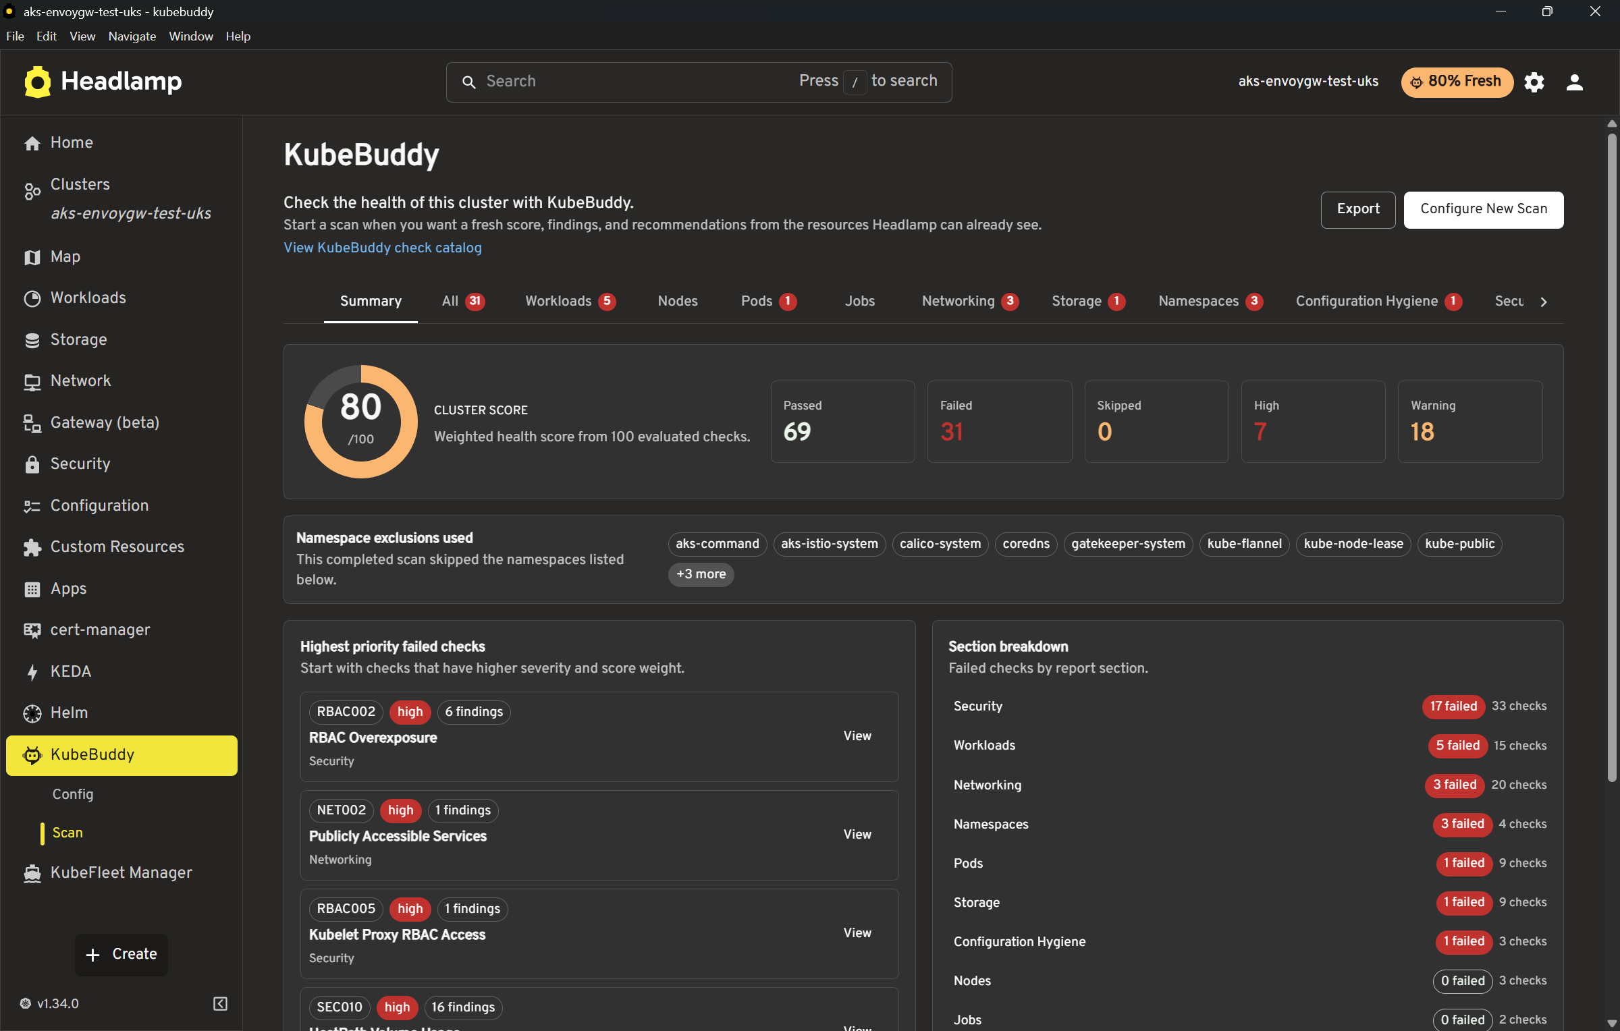Screen dimensions: 1620x1031
Task: Open the Navigate menu
Action: click(x=132, y=36)
